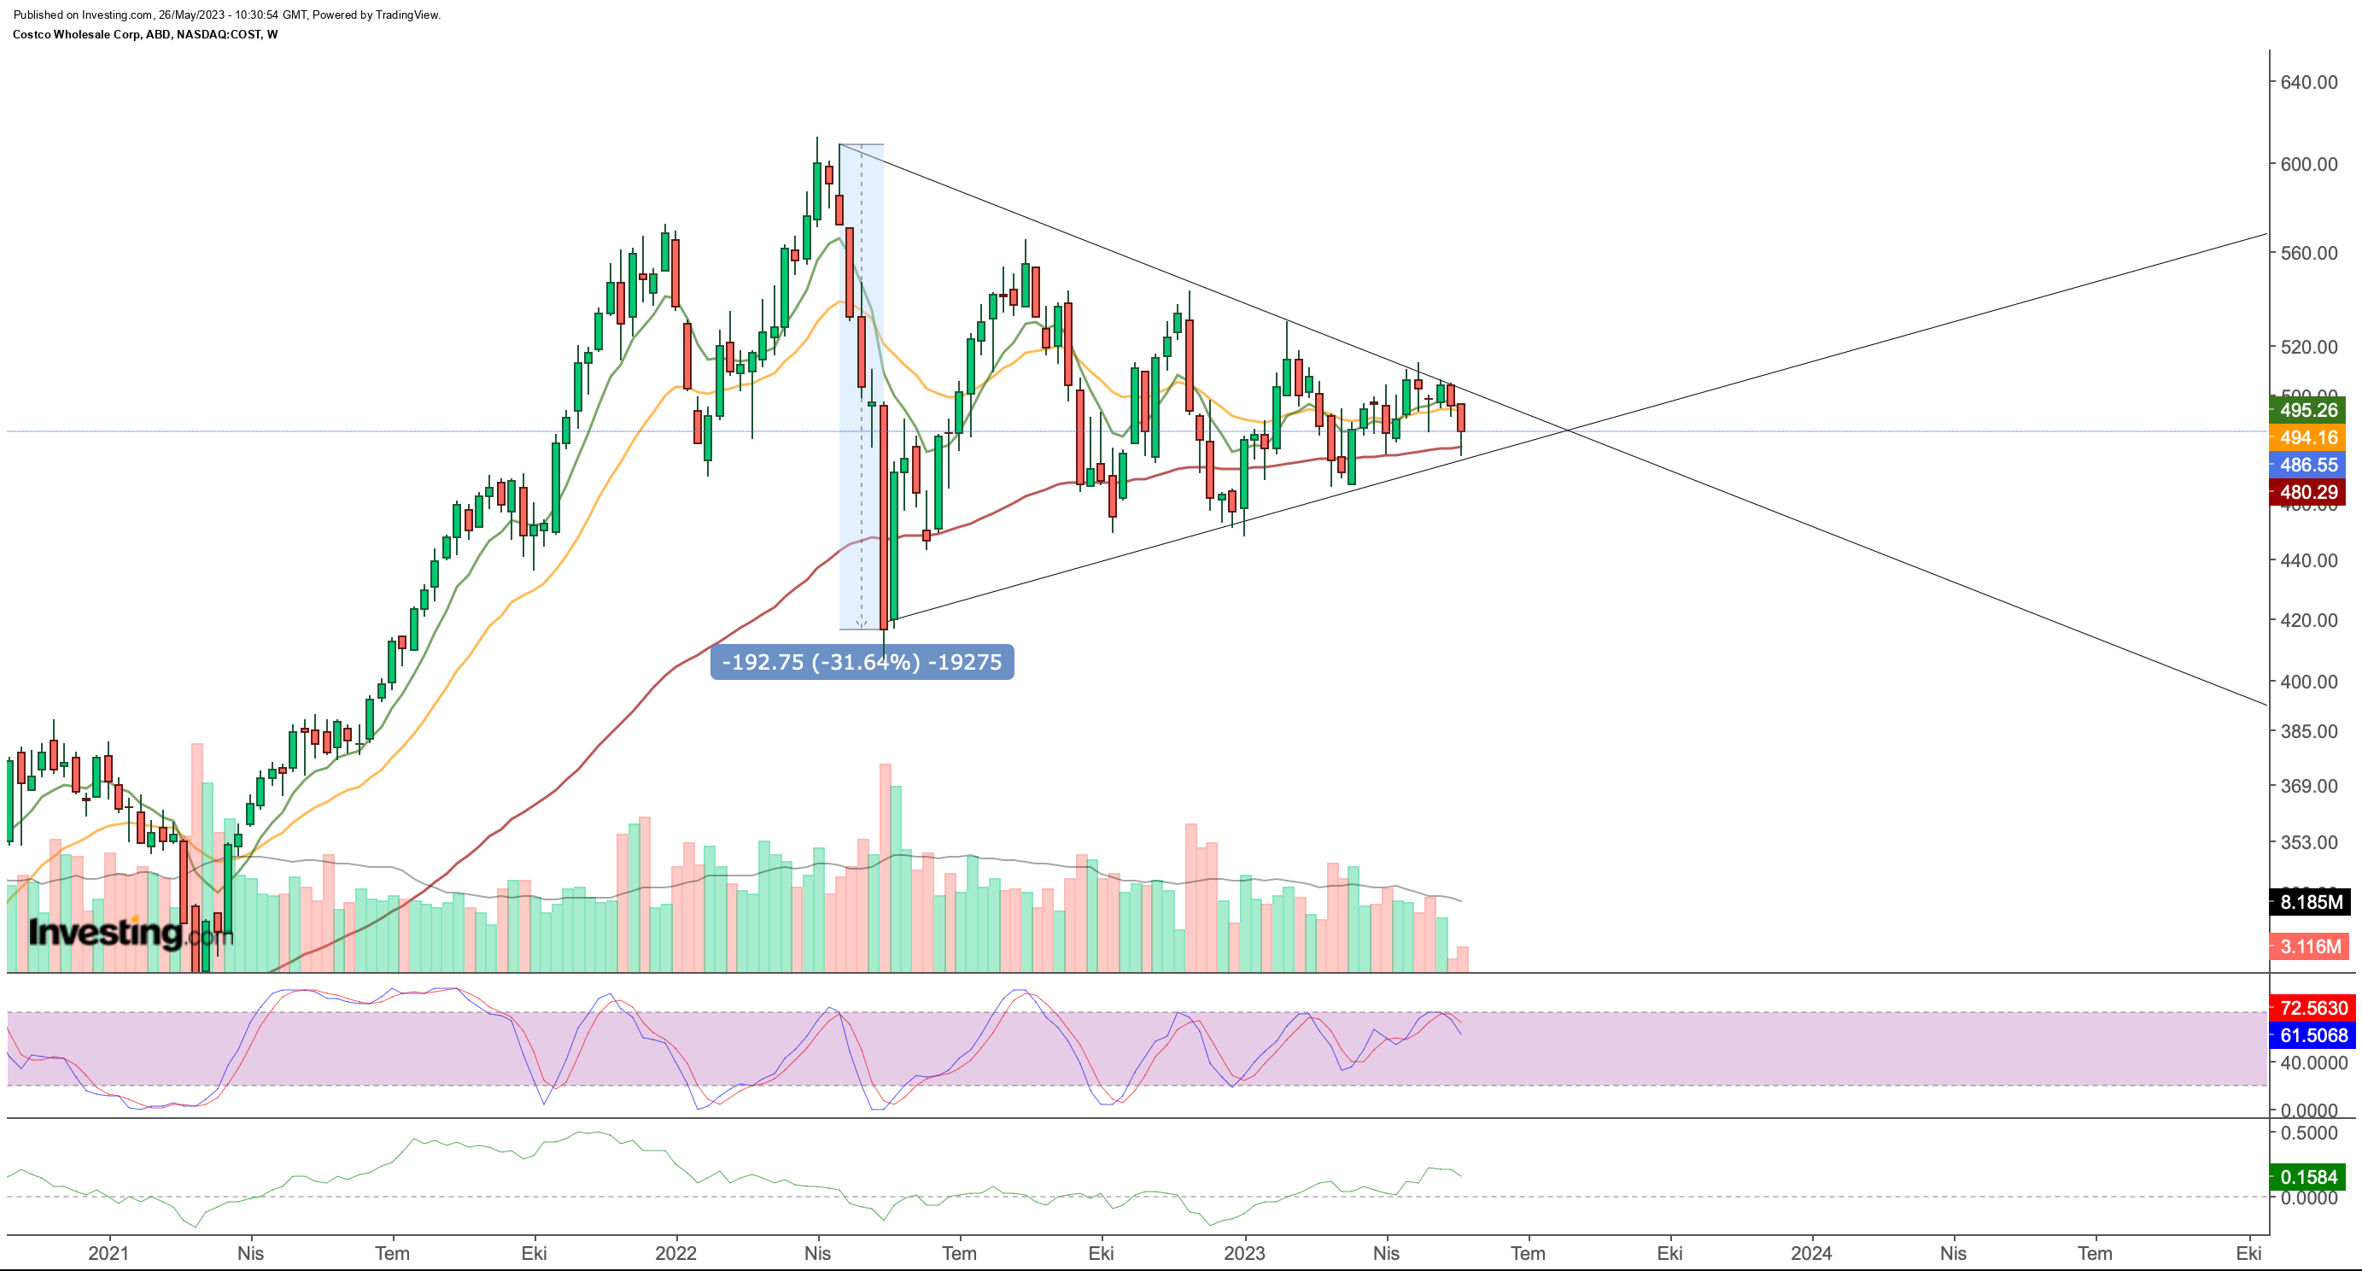Click the green 495.26 price badge
This screenshot has width=2362, height=1271.
2308,410
